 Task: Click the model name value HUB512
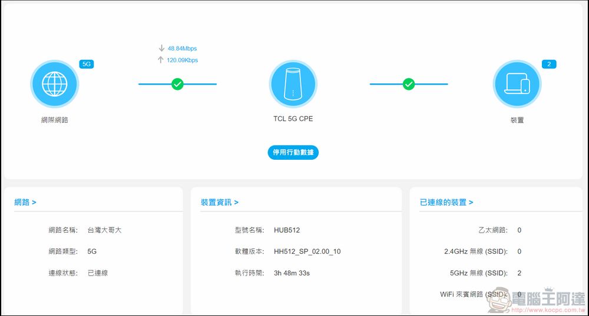coord(287,230)
